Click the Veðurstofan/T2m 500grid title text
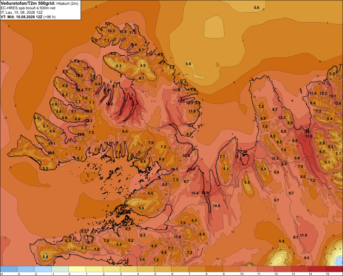This screenshot has width=343, height=276. tap(28, 3)
